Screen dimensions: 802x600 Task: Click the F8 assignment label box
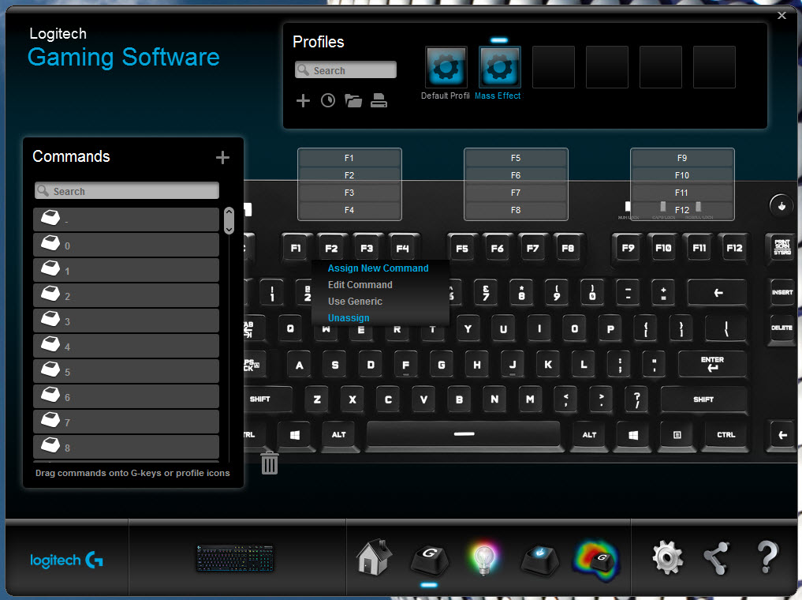coord(516,211)
